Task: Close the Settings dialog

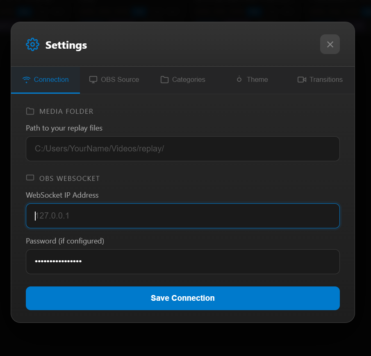Action: tap(330, 44)
